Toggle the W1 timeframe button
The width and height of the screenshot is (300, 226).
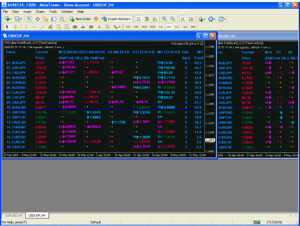185,27
